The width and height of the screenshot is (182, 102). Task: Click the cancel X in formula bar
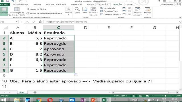point(27,22)
